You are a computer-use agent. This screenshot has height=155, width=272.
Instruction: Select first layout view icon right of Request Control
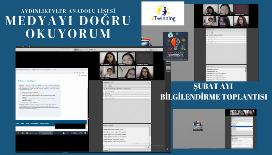[75, 50]
